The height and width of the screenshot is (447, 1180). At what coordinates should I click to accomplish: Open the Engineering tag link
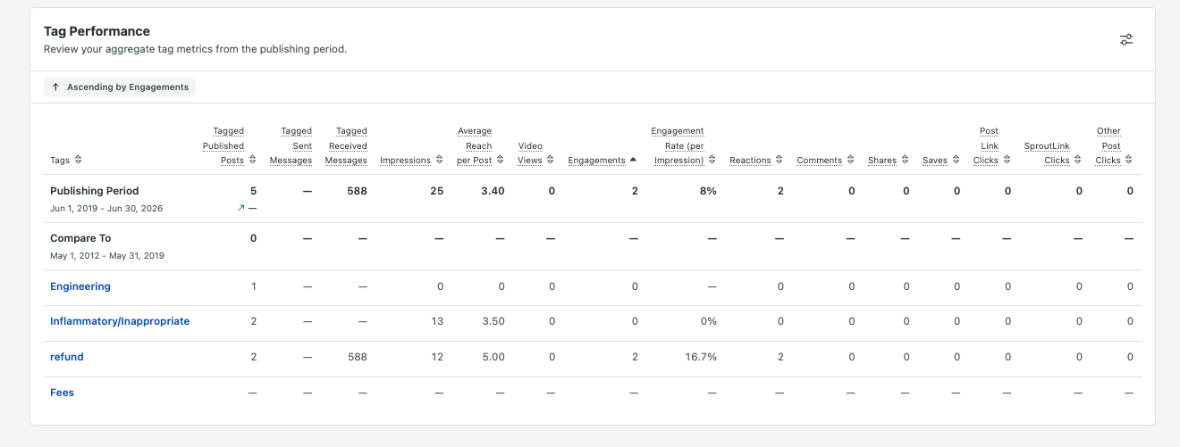point(80,286)
